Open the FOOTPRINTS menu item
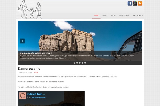 coord(124,15)
